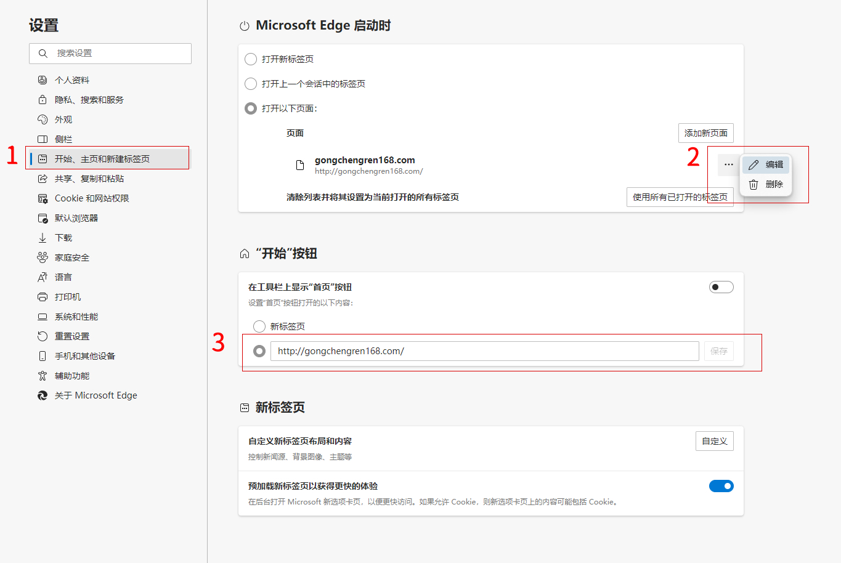Select the 打开新标签页 radio option

[x=251, y=59]
